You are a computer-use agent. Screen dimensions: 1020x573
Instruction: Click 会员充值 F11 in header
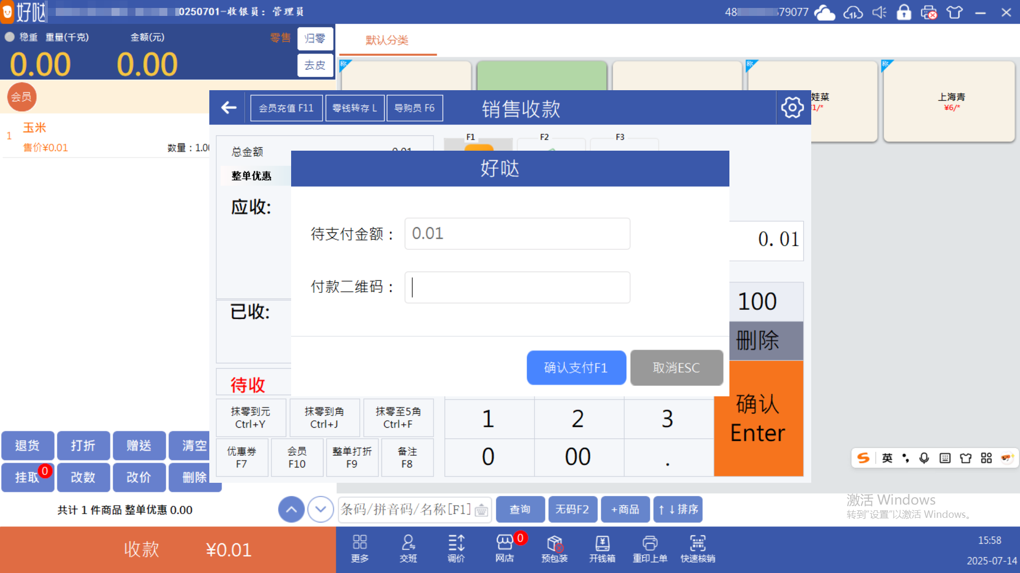[x=286, y=108]
